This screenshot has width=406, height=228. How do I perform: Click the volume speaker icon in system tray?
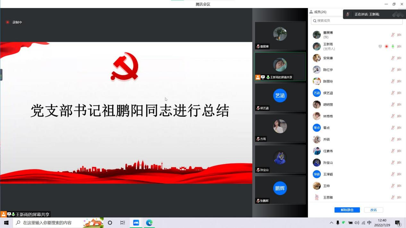(357, 223)
